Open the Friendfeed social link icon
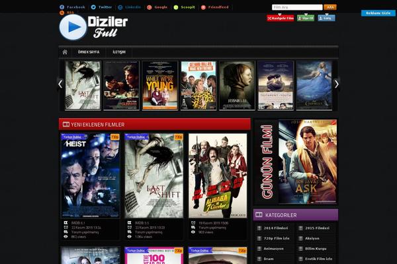This screenshot has width=397, height=264. pos(203,7)
